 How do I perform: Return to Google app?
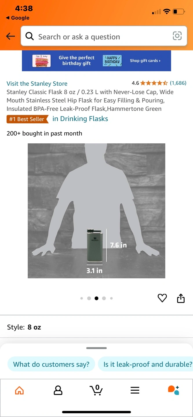pos(18,18)
